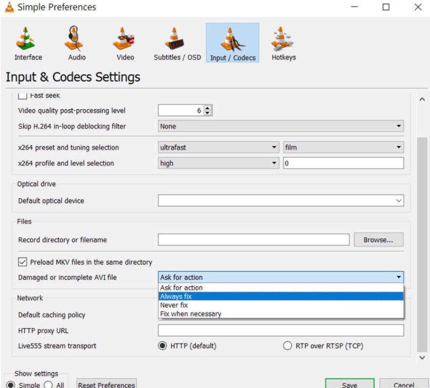Increase video quality post-processing level
The image size is (430, 388).
point(207,108)
